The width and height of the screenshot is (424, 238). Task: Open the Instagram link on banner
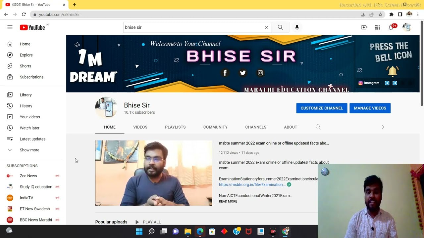tap(369, 83)
